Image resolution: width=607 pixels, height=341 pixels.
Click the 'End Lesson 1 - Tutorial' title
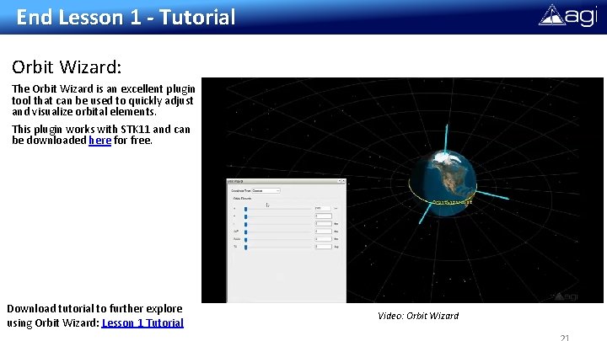click(126, 18)
